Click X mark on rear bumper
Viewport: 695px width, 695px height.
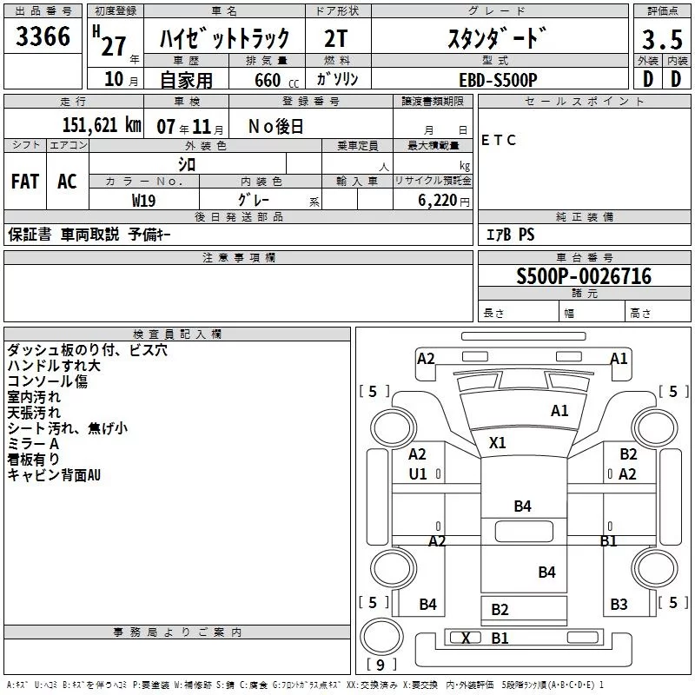pos(466,639)
